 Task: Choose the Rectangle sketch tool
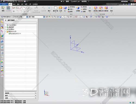17,8
